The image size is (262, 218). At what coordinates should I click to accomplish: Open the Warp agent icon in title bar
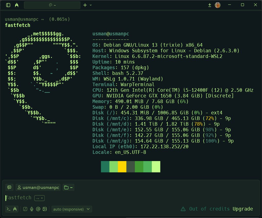[x=17, y=5]
